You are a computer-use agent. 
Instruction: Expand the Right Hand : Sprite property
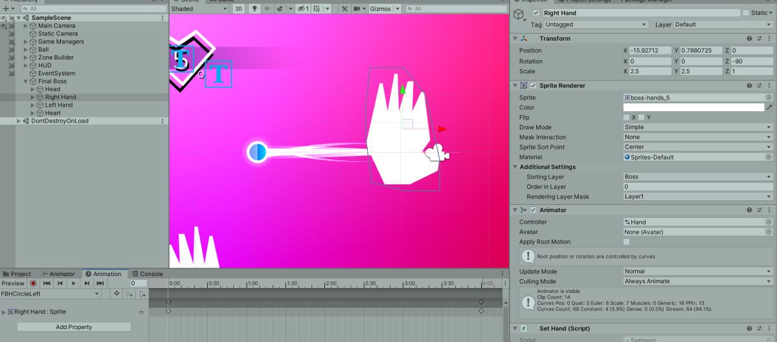click(3, 312)
